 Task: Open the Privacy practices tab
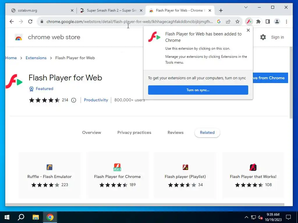[x=134, y=132]
